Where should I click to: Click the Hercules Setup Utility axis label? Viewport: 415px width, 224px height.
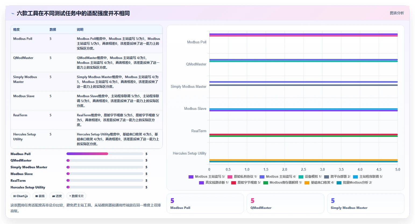pos(189,153)
